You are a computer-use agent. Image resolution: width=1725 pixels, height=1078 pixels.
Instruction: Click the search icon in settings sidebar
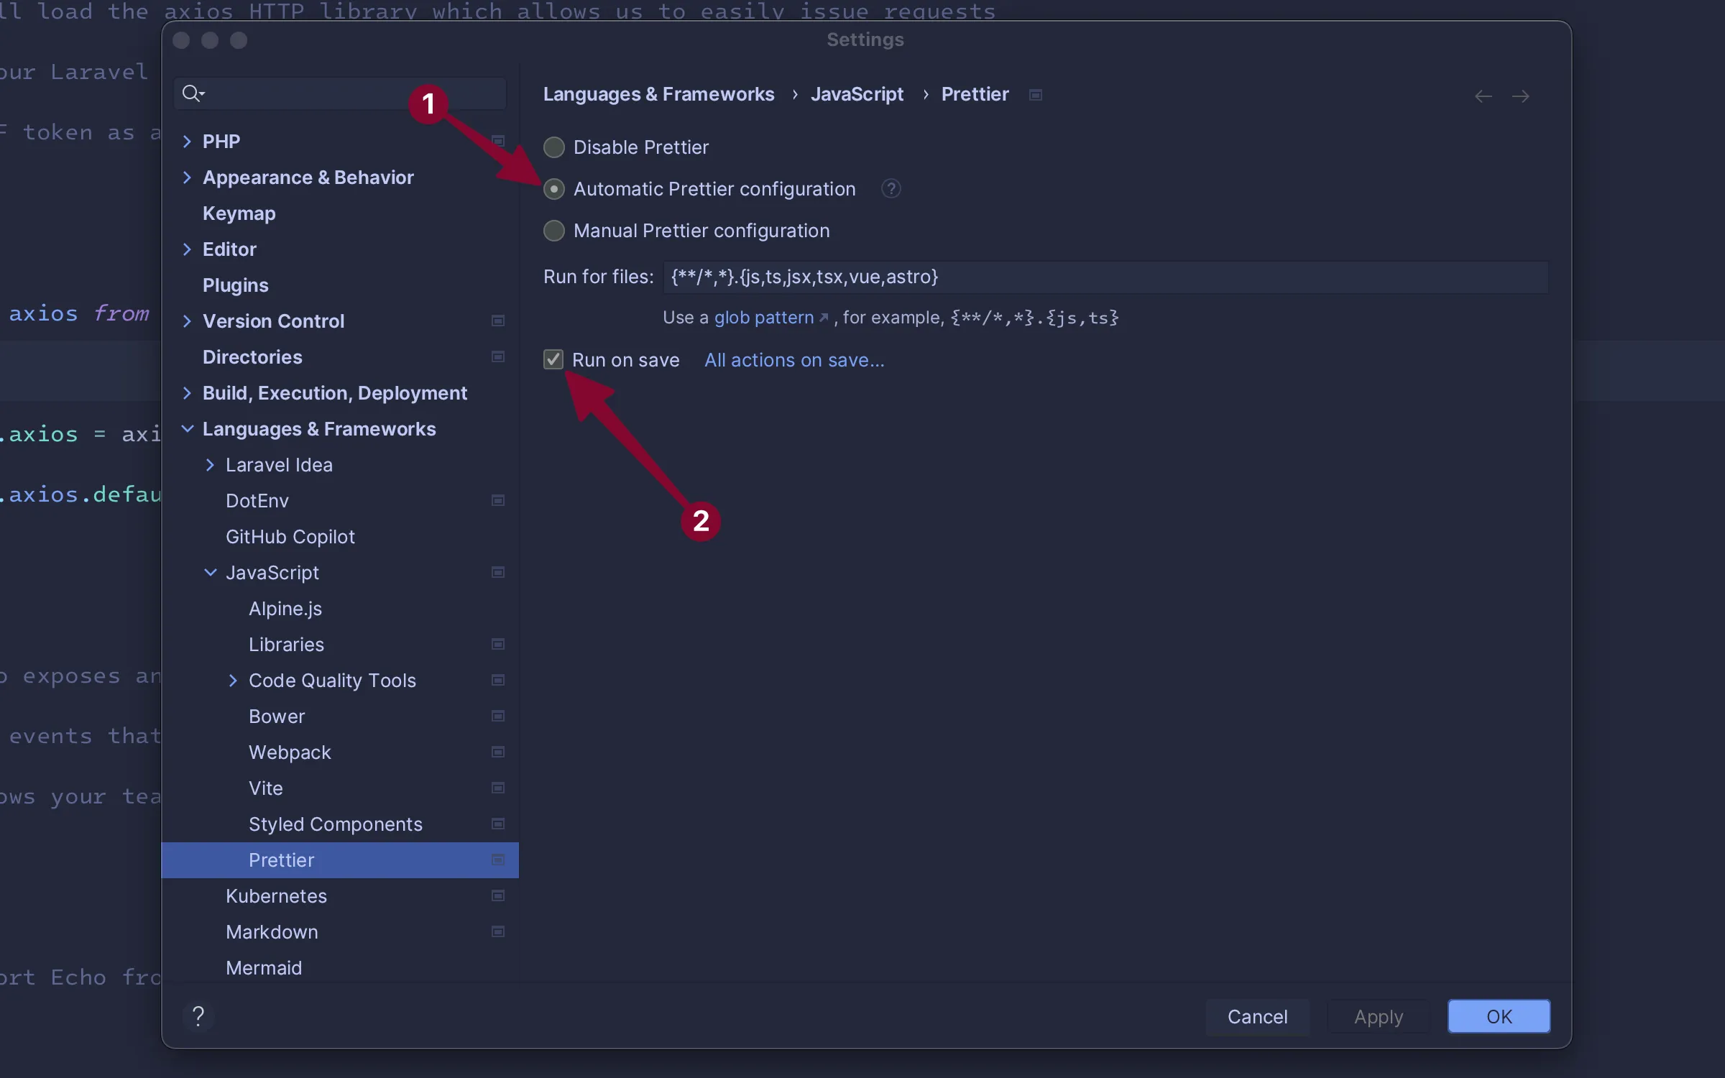click(193, 93)
